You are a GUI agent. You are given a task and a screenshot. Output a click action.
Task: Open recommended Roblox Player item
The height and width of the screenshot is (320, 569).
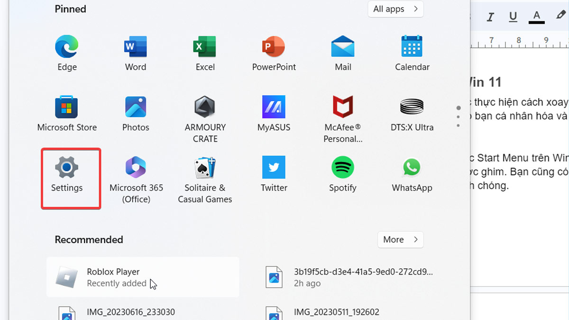(x=143, y=277)
